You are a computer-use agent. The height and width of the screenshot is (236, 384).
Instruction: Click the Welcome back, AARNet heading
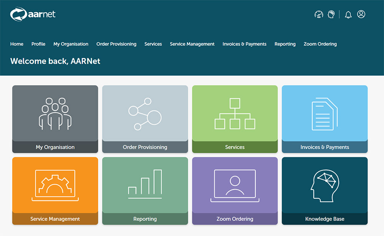click(x=55, y=61)
